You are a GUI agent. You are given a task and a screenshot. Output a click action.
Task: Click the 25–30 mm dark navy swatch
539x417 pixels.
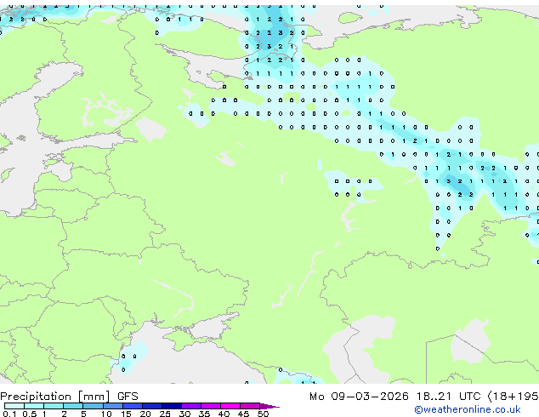172,406
